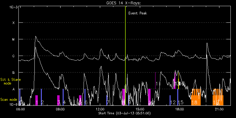Image resolution: width=236 pixels, height=118 pixels.
Task: Click the A flare class axis label
Action: point(14,89)
